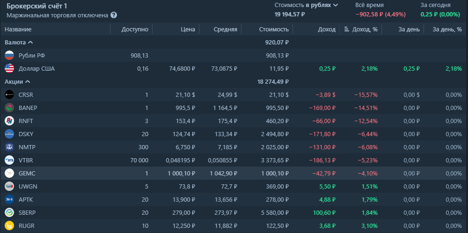
Task: Click the VTBR ticker name
Action: pyautogui.click(x=26, y=160)
